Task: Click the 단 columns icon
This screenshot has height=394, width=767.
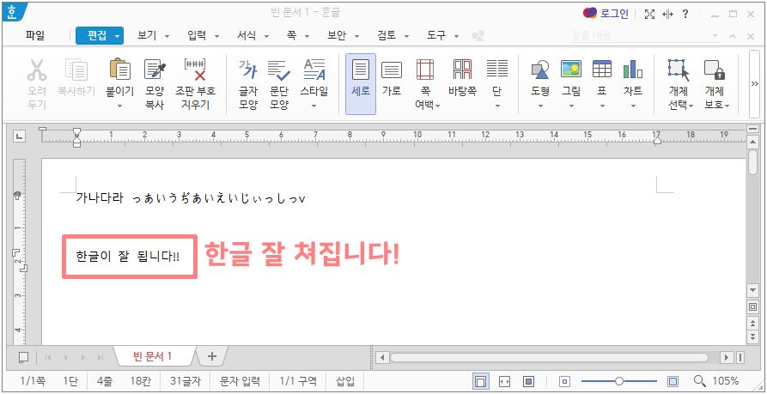Action: point(497,70)
